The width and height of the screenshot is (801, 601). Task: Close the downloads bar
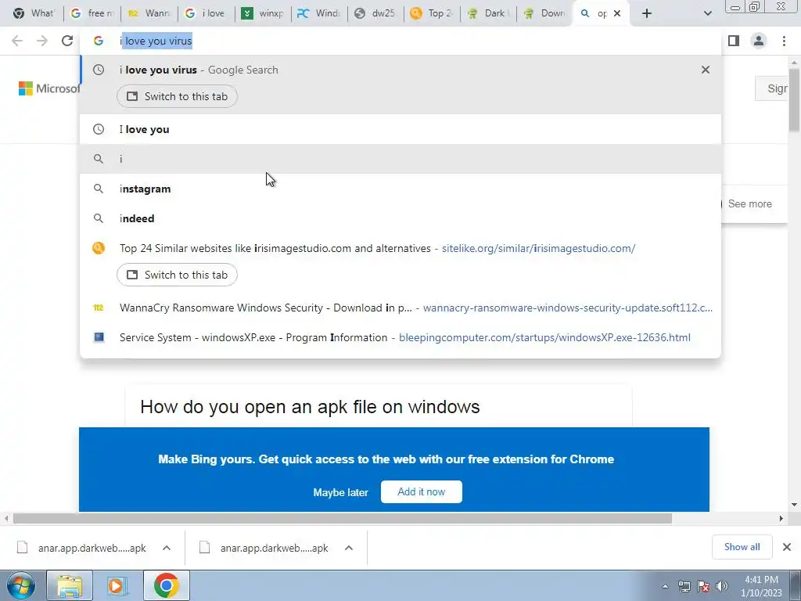pyautogui.click(x=787, y=547)
